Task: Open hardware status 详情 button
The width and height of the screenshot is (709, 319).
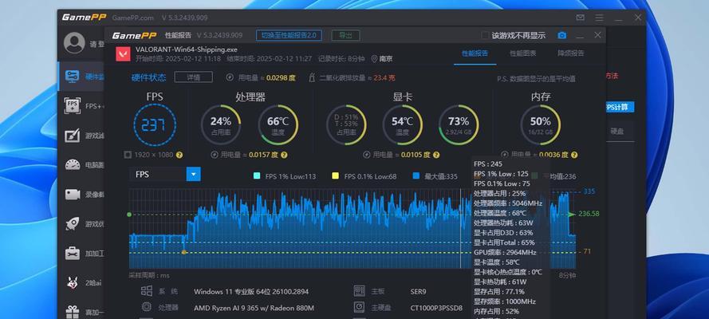Action: pos(194,77)
